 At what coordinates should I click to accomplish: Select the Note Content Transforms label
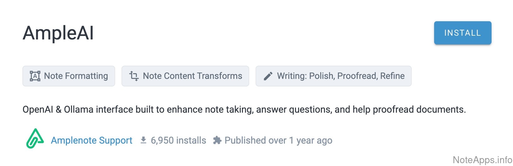point(192,76)
